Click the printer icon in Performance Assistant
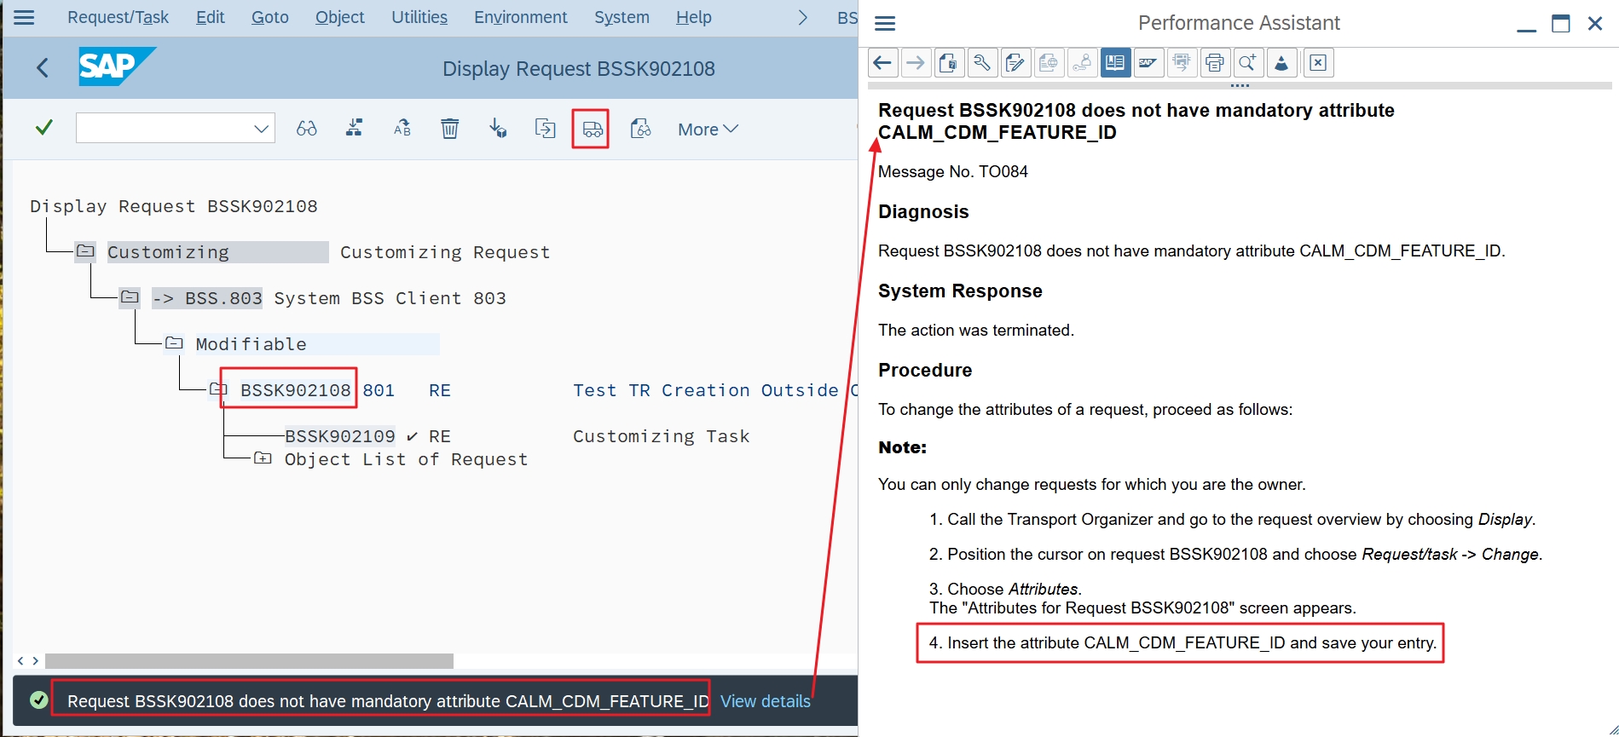 coord(1214,63)
